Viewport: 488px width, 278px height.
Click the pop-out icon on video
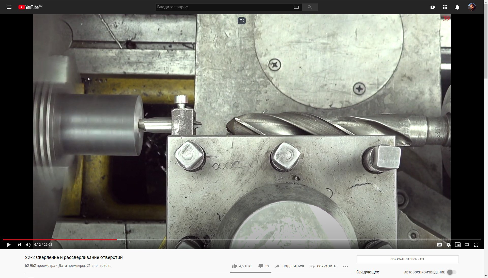point(242,21)
